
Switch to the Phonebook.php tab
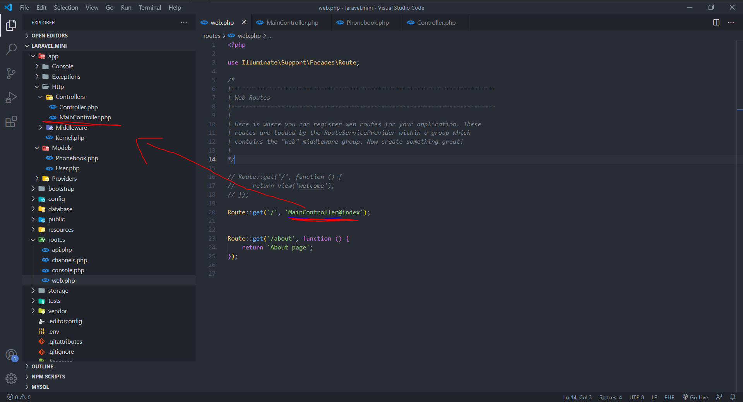pos(367,22)
